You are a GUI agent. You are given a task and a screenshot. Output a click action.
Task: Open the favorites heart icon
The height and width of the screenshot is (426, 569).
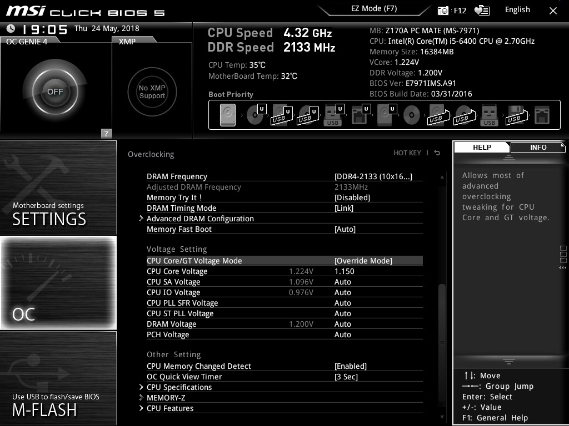pos(482,11)
